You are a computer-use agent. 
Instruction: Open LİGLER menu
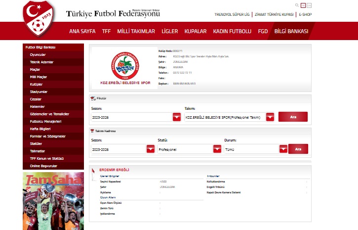pos(170,31)
